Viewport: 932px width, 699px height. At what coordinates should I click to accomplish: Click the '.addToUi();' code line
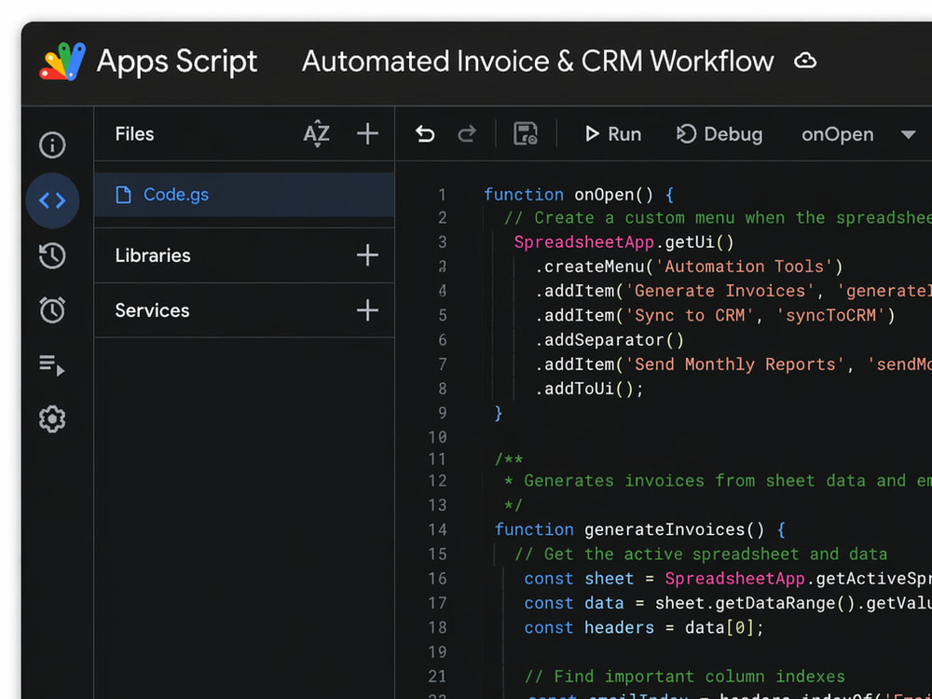tap(589, 389)
